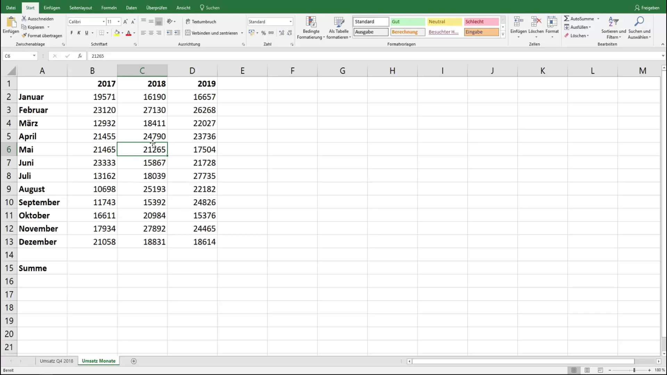Open the Datei menu
Viewport: 667px width, 375px height.
(x=11, y=8)
